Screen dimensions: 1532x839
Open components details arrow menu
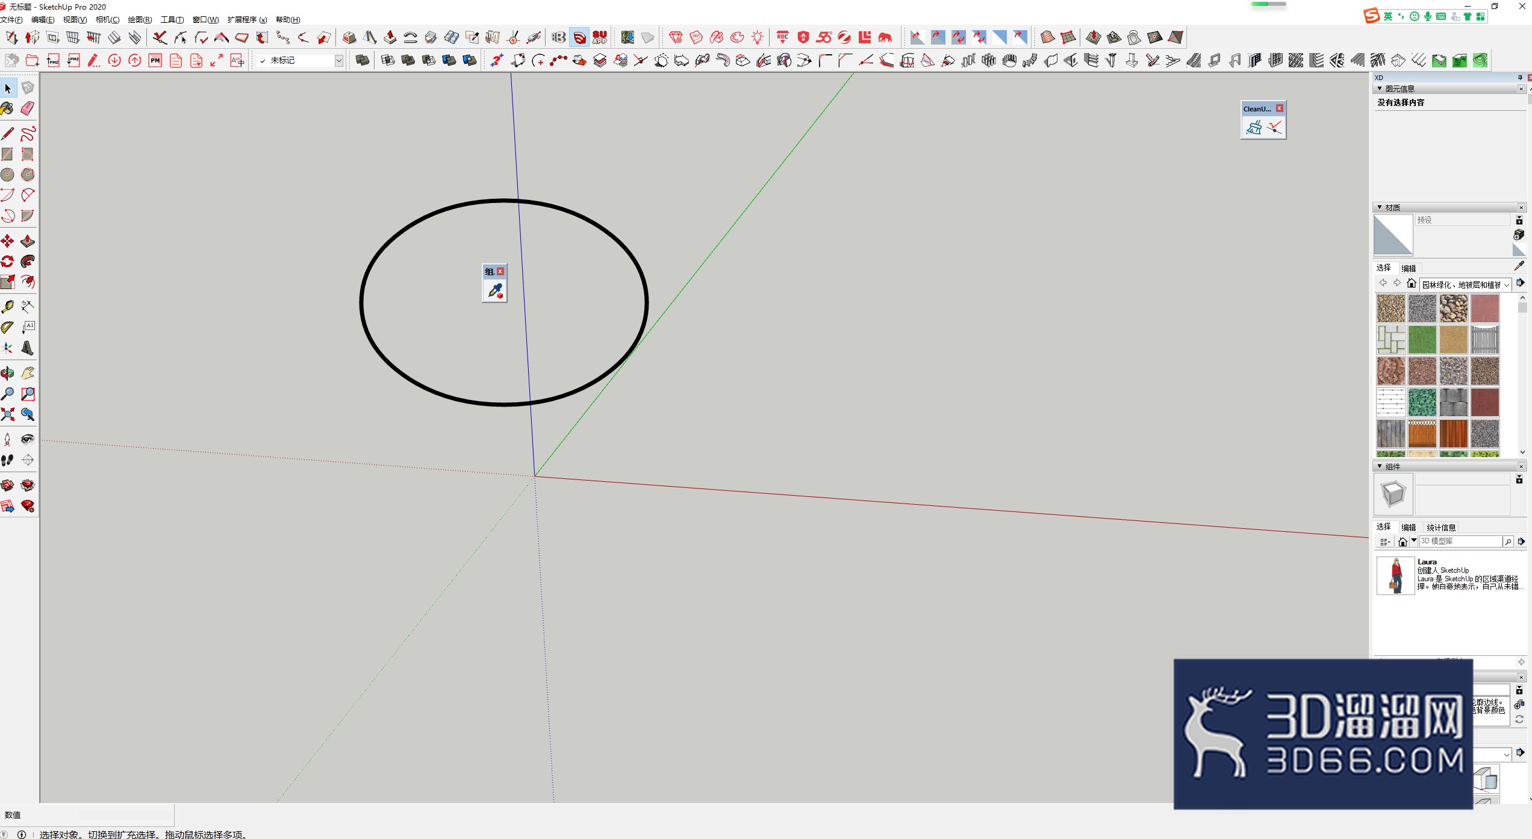click(1521, 541)
